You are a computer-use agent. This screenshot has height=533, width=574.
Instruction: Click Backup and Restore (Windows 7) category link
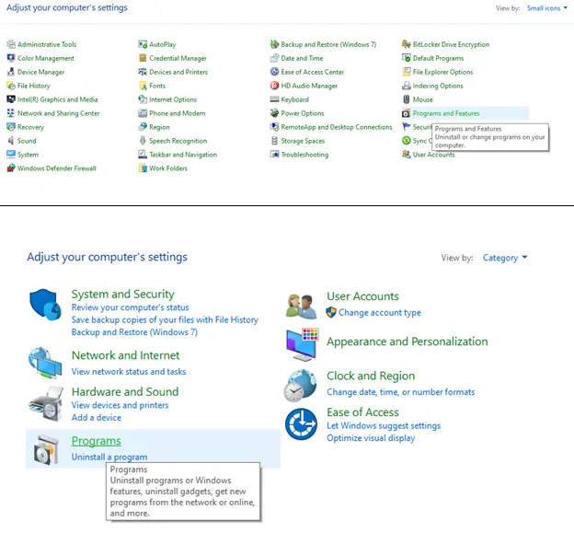[x=134, y=332]
